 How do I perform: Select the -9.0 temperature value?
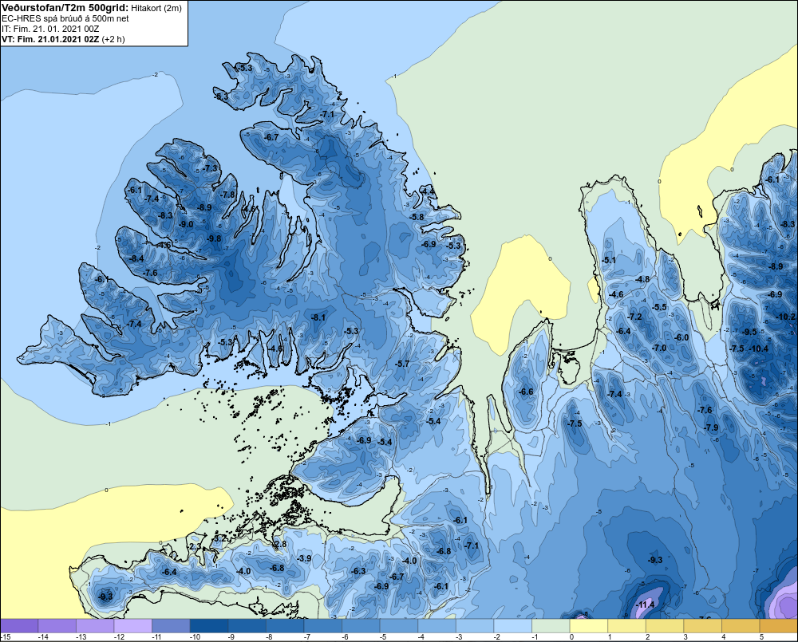click(186, 224)
